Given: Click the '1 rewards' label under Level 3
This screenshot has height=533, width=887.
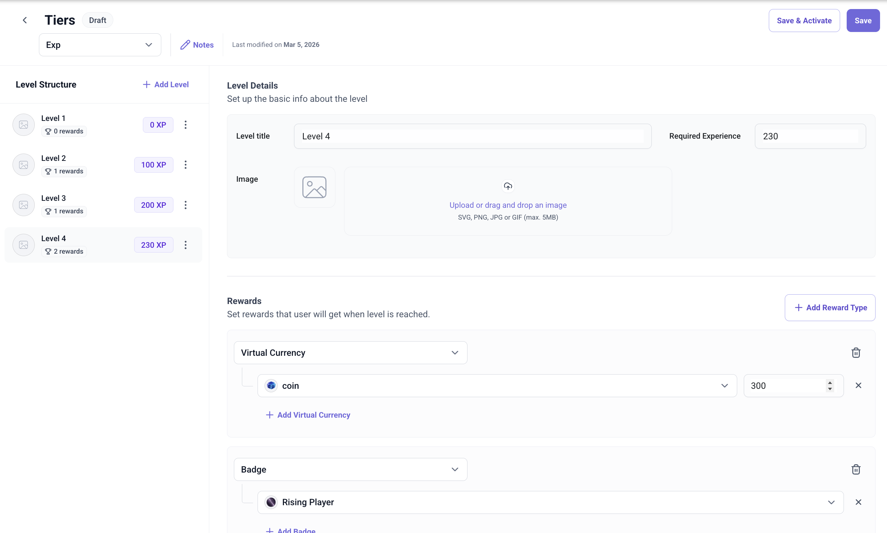Looking at the screenshot, I should tap(64, 211).
